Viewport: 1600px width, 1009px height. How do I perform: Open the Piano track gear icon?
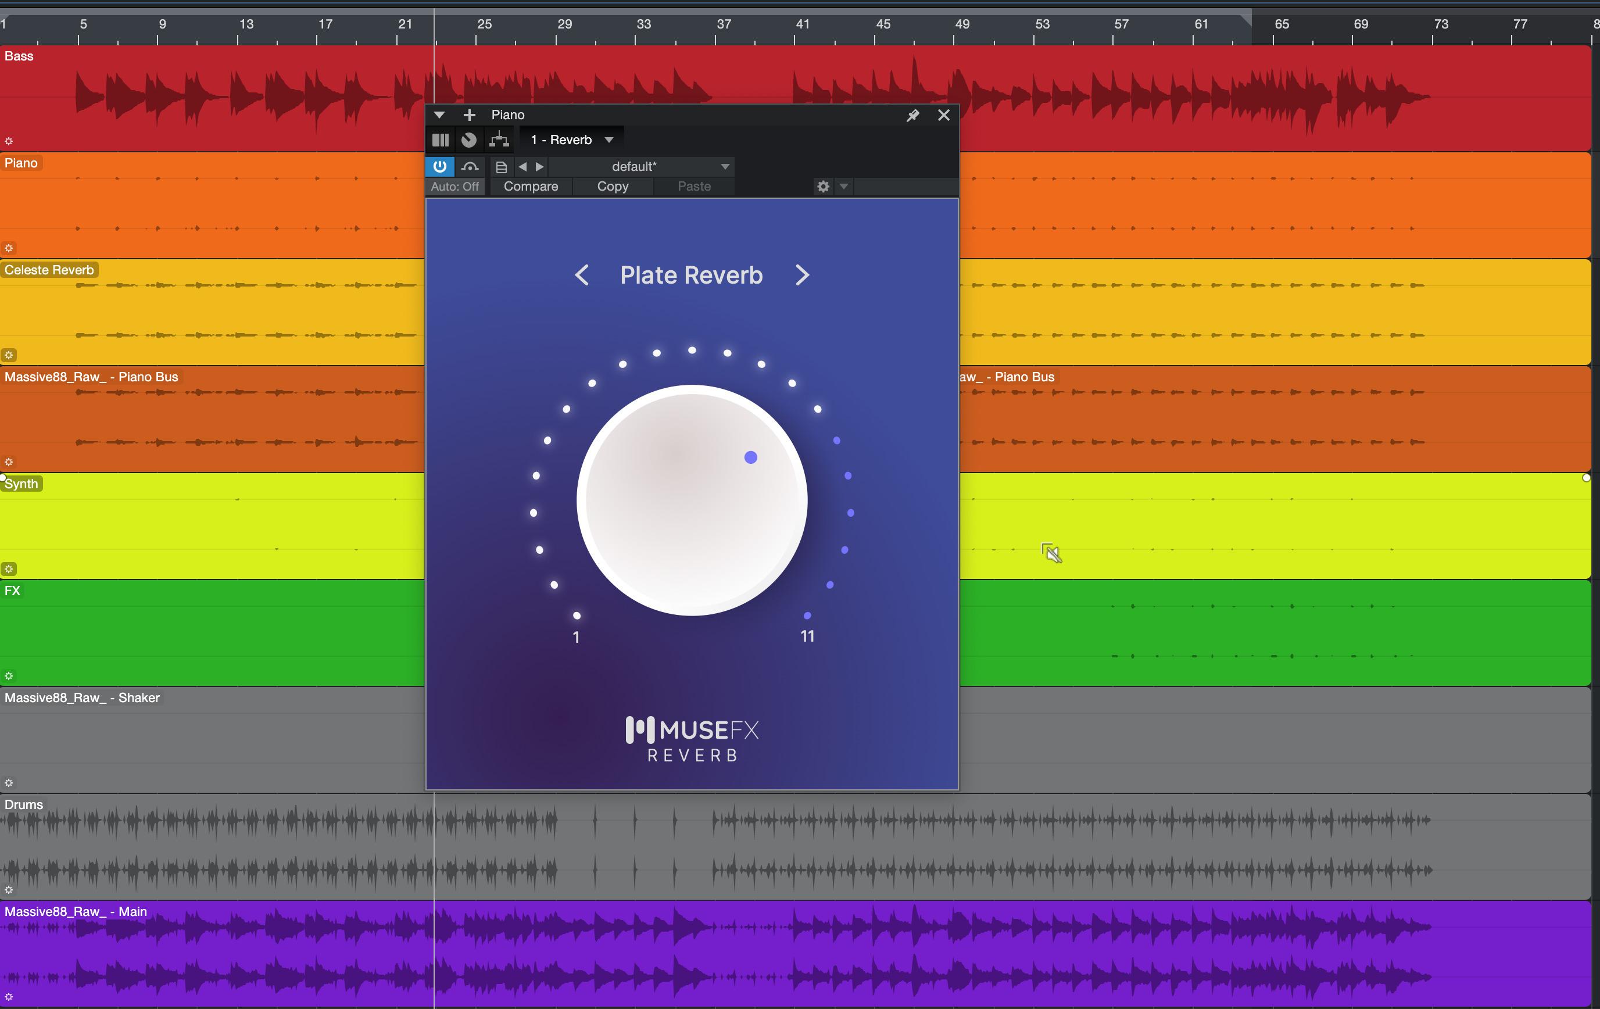[x=9, y=248]
